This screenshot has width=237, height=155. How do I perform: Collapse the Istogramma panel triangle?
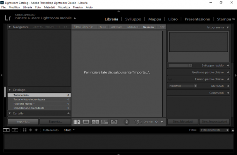click(x=228, y=27)
